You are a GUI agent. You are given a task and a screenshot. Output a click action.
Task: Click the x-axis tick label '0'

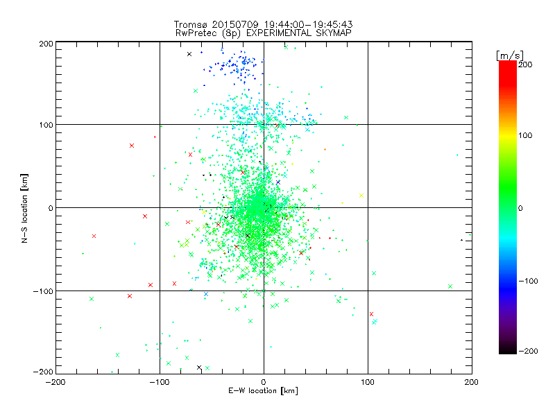click(x=264, y=382)
